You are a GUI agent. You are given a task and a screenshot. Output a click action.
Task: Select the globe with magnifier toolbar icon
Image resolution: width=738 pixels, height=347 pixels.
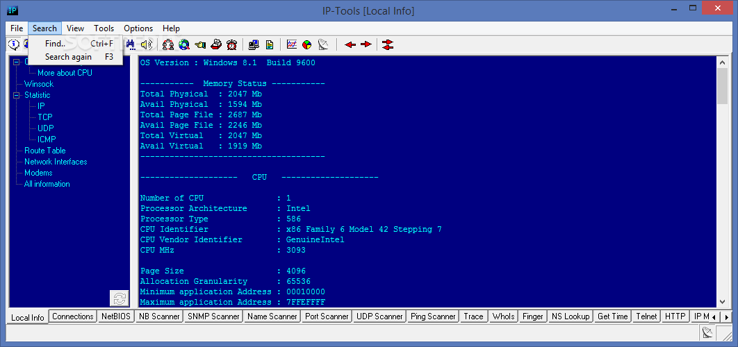point(184,44)
